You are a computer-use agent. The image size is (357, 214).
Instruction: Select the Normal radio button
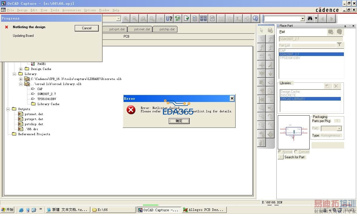[x=280, y=152]
